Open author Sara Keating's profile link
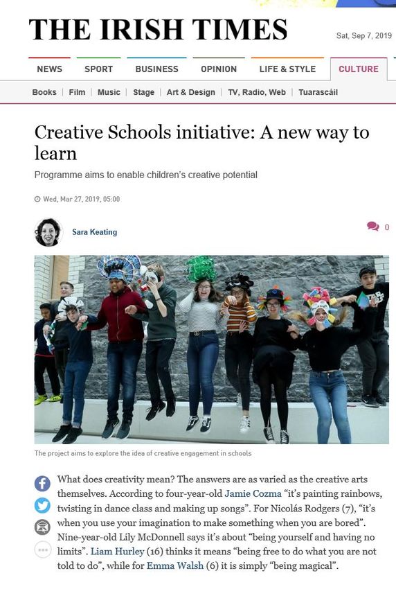 pyautogui.click(x=95, y=232)
